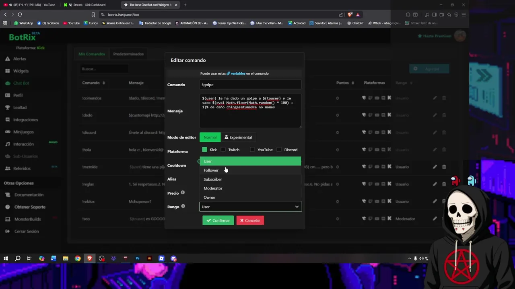Switch to the Mis Comandos tab
The width and height of the screenshot is (515, 289).
92,54
